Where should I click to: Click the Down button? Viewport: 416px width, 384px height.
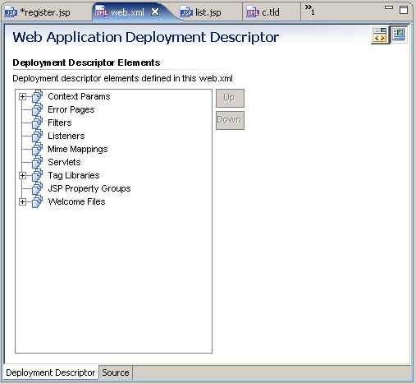coord(230,120)
